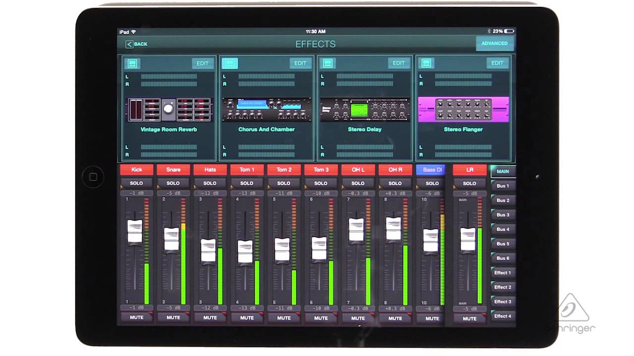Screen dimensions: 634x356
Task: Click the BACK button
Action: pyautogui.click(x=136, y=44)
